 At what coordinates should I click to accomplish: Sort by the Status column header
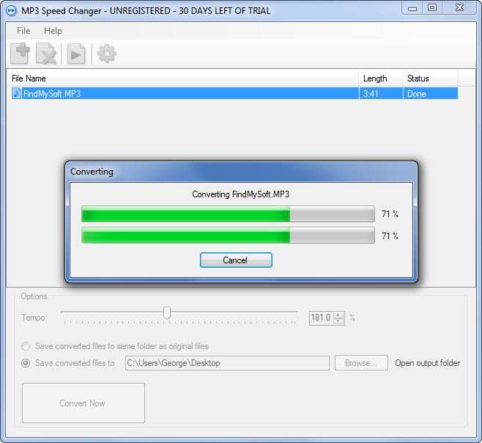pos(431,78)
